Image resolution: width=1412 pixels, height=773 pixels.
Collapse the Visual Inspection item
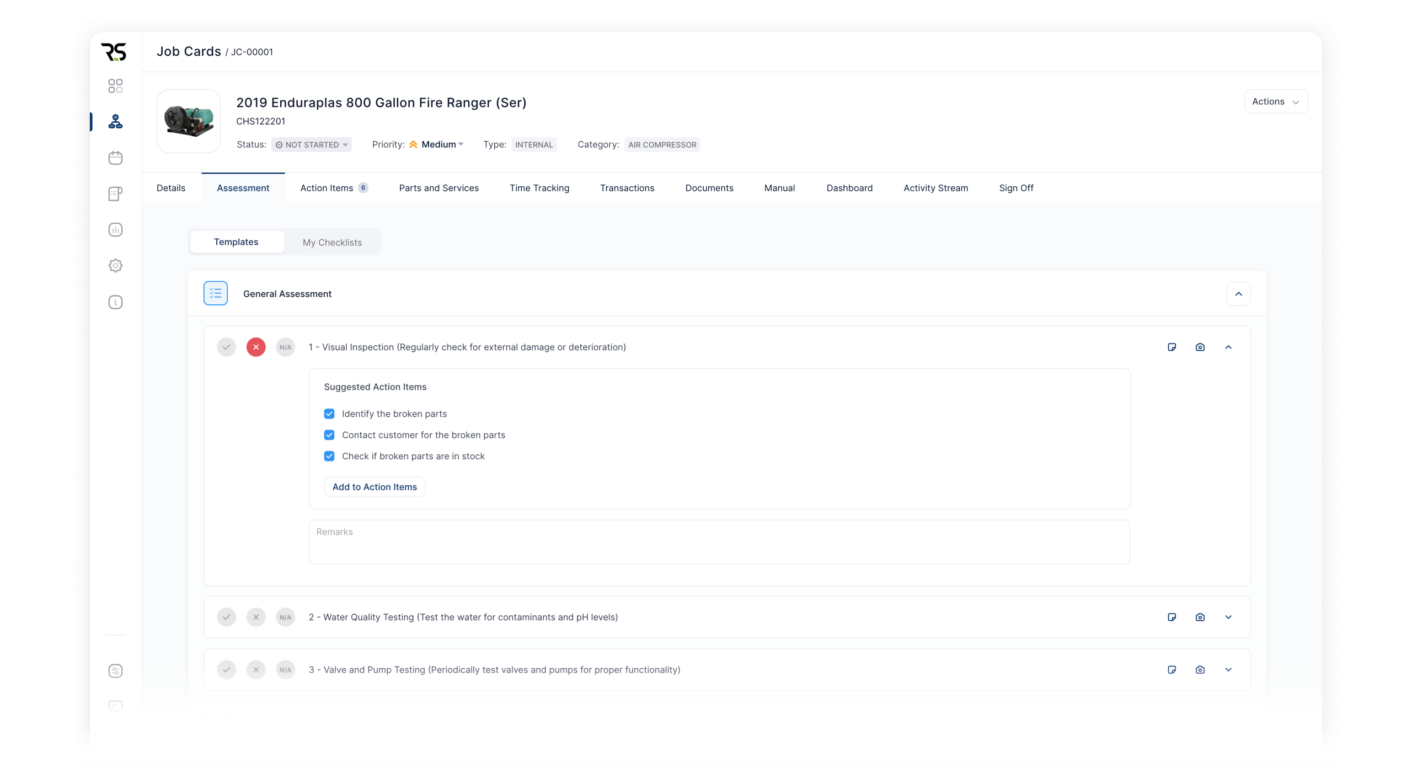click(x=1228, y=347)
